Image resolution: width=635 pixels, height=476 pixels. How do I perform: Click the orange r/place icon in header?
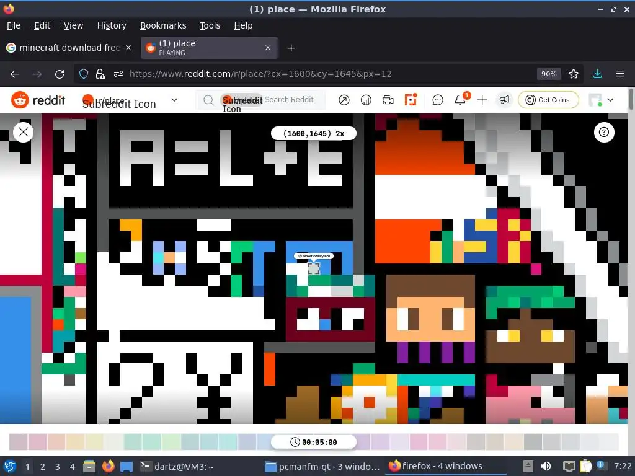[x=411, y=100]
